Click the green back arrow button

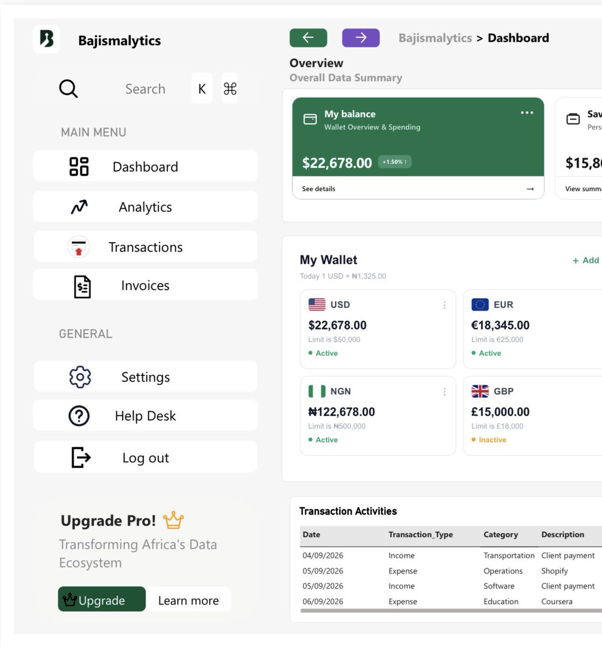click(308, 37)
